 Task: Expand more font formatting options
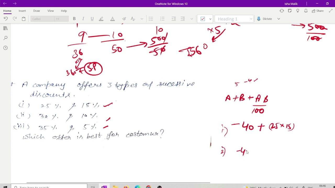142,19
